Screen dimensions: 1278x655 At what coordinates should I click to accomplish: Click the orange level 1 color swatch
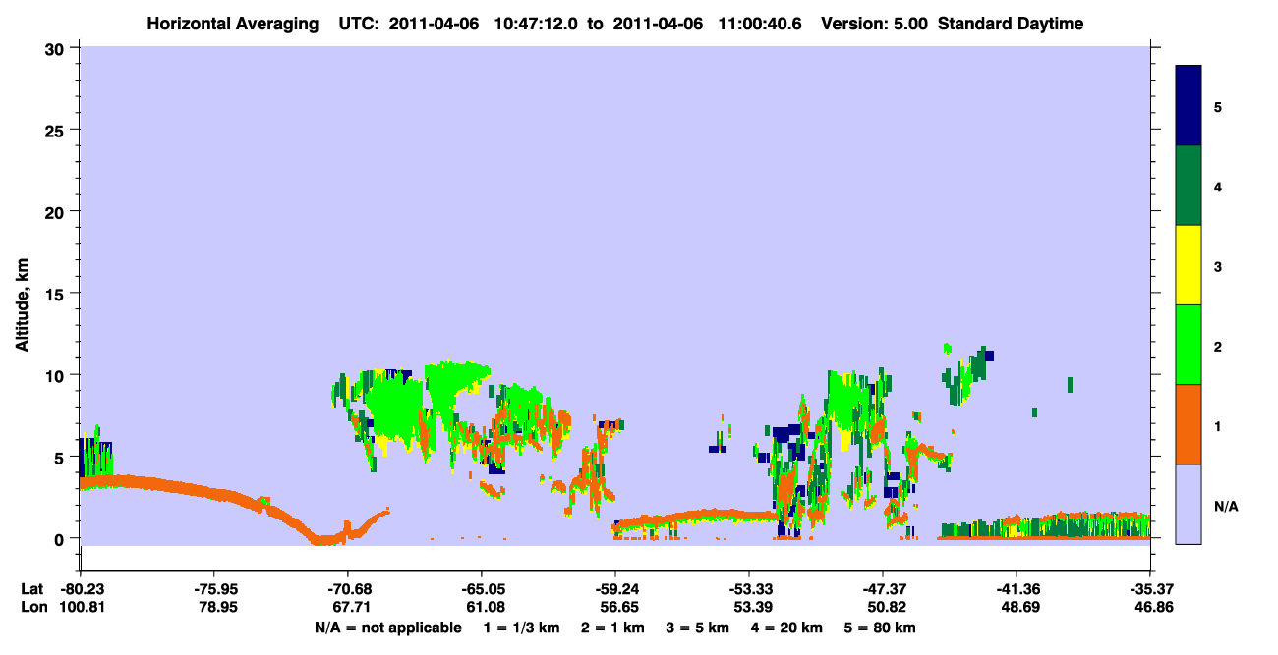coord(1189,424)
